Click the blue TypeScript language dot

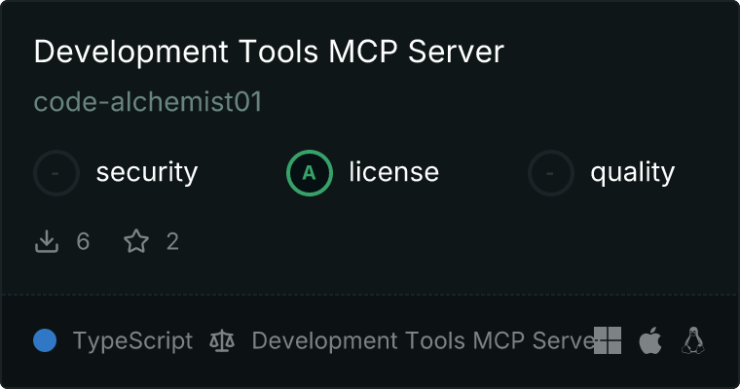coord(45,340)
